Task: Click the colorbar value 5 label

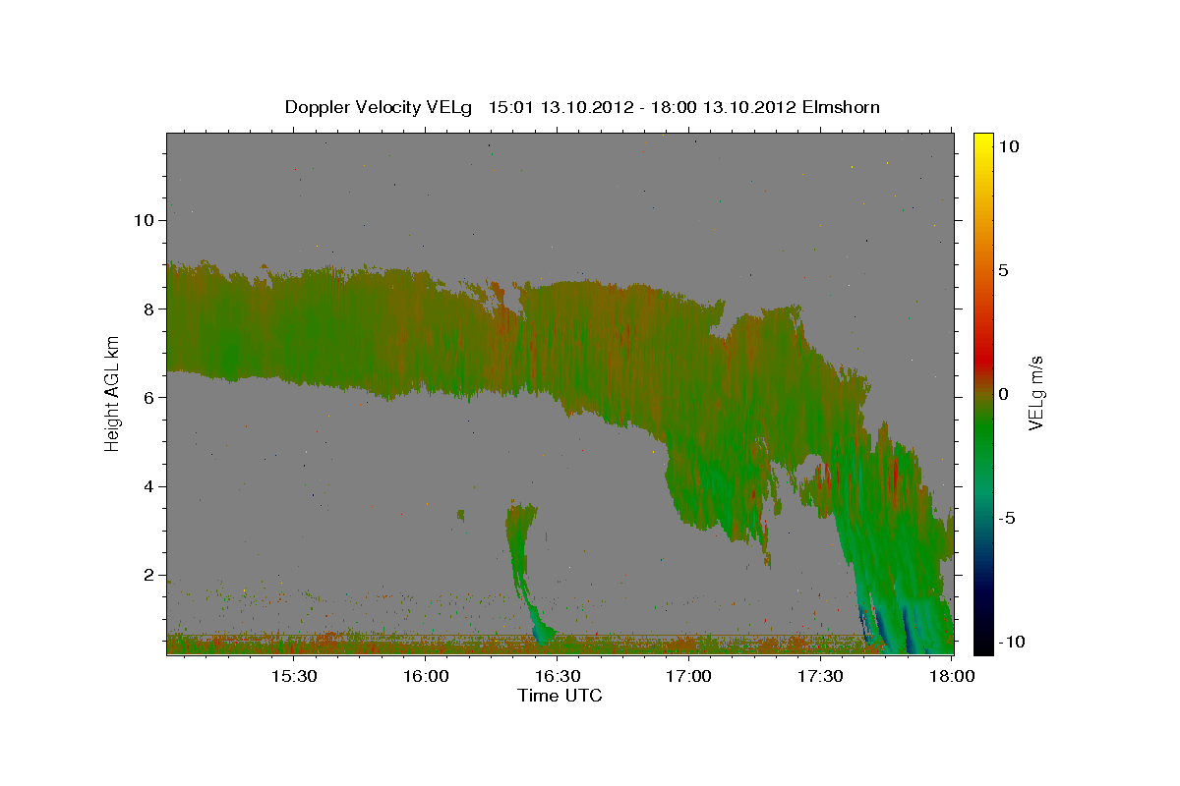Action: [1005, 270]
